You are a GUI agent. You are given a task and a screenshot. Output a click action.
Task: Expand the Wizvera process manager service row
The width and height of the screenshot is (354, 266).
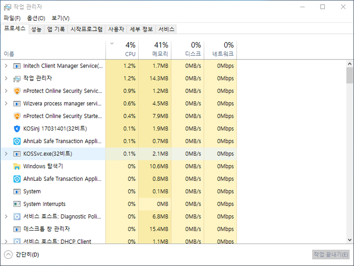tap(6, 103)
